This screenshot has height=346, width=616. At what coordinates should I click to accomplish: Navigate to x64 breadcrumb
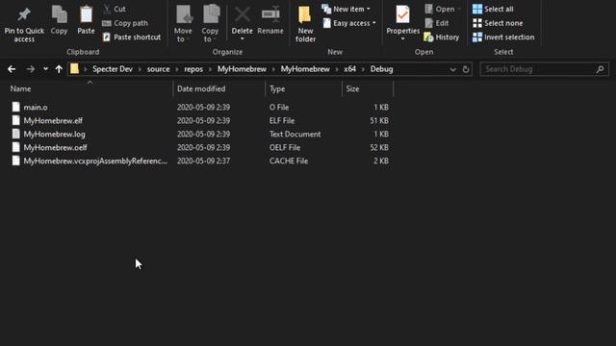(349, 69)
